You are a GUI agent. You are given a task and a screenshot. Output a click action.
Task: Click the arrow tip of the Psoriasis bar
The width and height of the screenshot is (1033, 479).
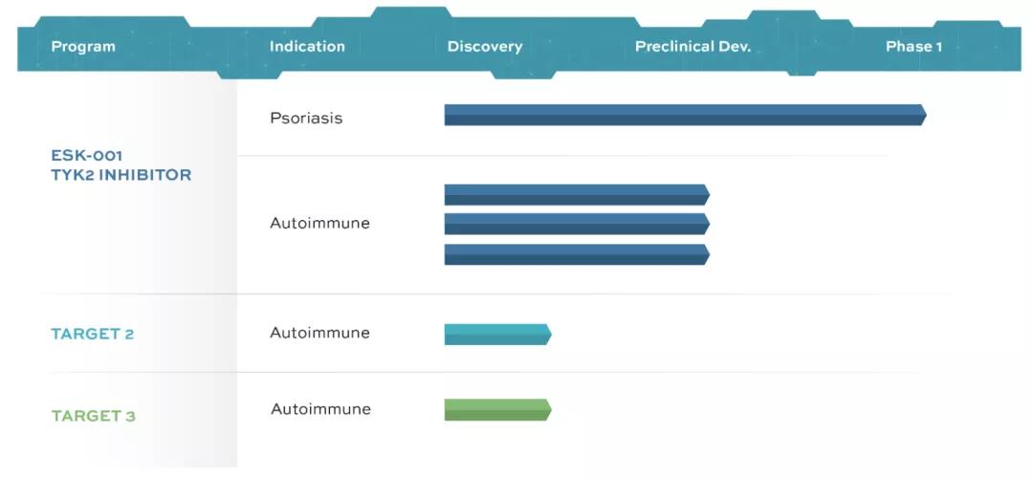pos(923,116)
